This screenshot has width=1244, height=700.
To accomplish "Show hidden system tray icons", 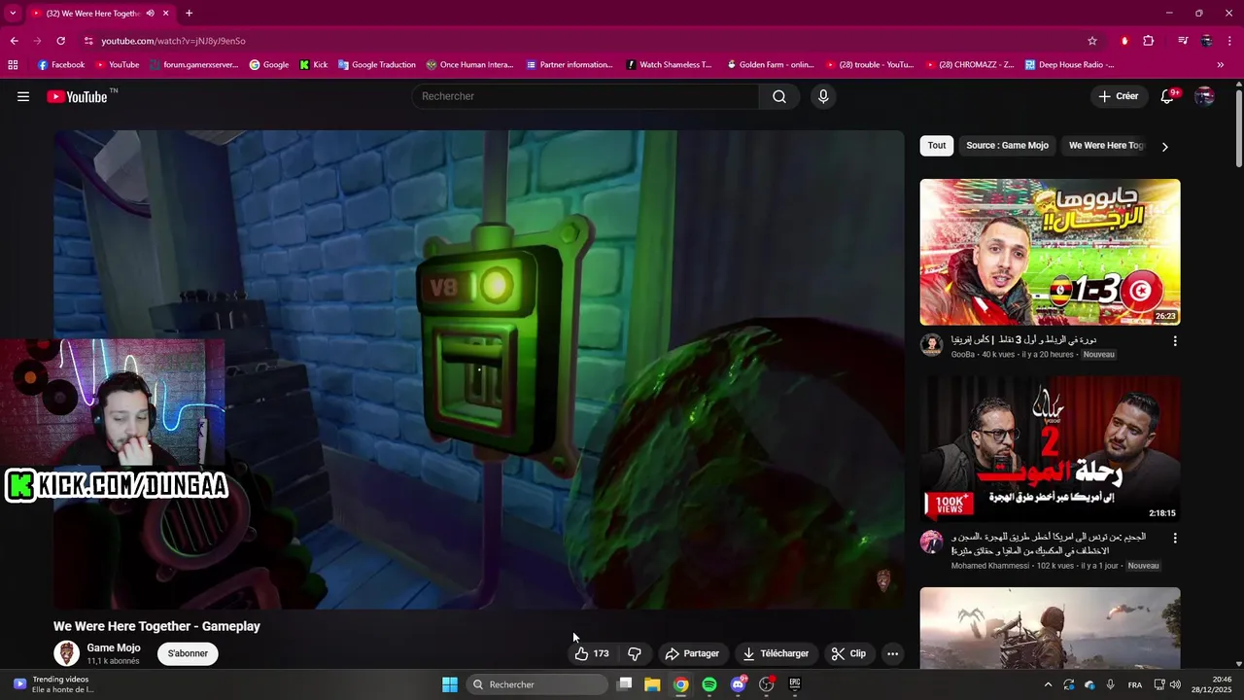I will click(x=1048, y=684).
